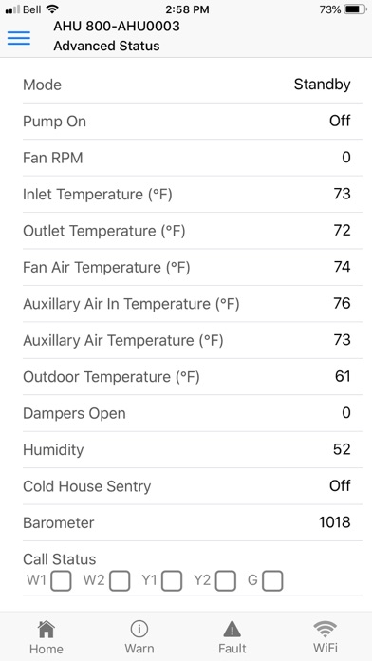Toggle the Y2 checkbox
This screenshot has height=661, width=372.
coord(226,581)
